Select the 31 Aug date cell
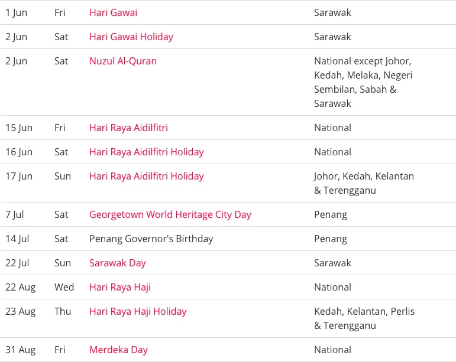Image resolution: width=456 pixels, height=362 pixels. (21, 350)
